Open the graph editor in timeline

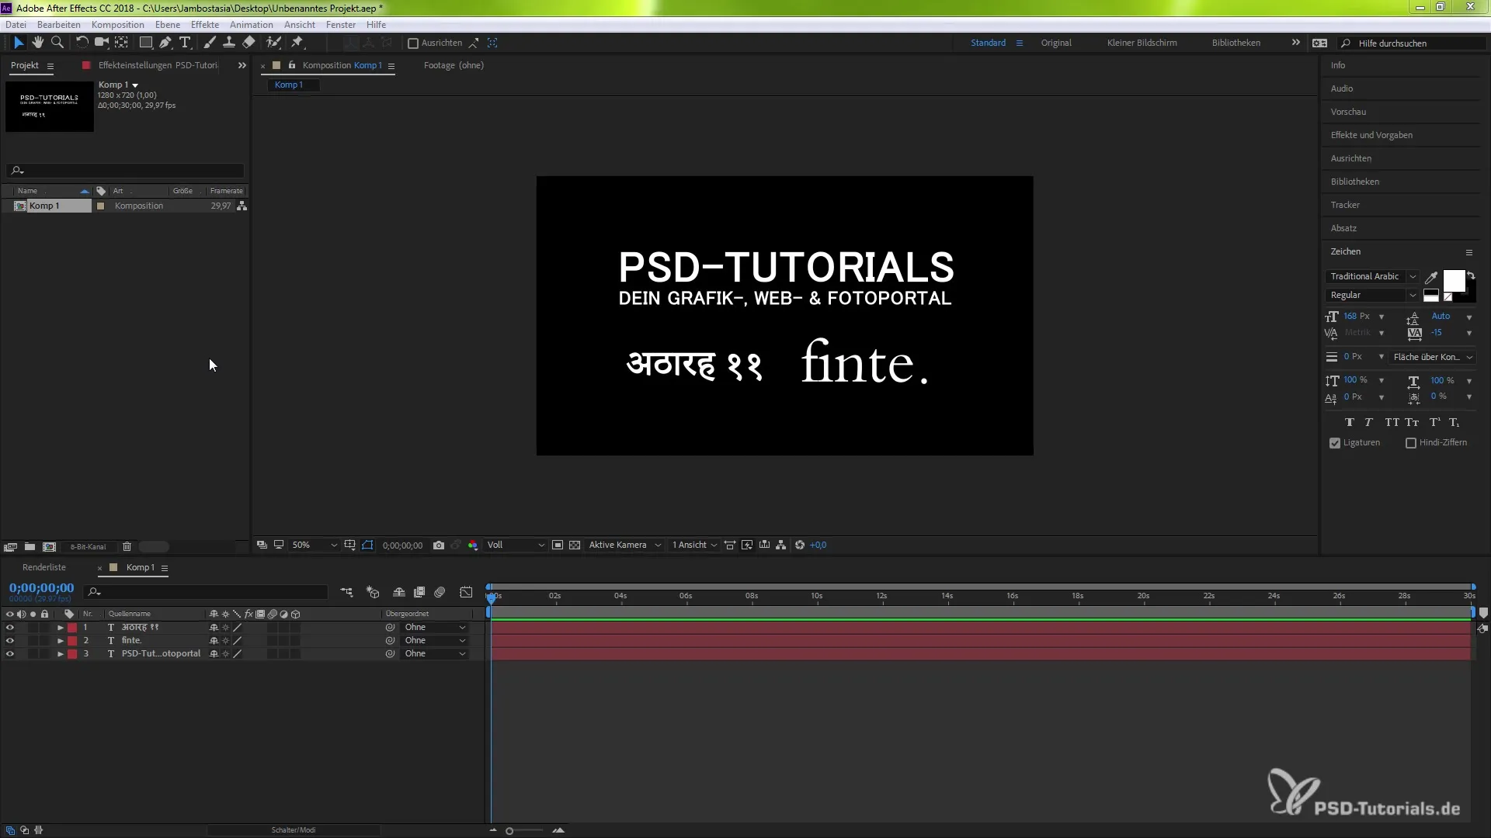point(466,592)
